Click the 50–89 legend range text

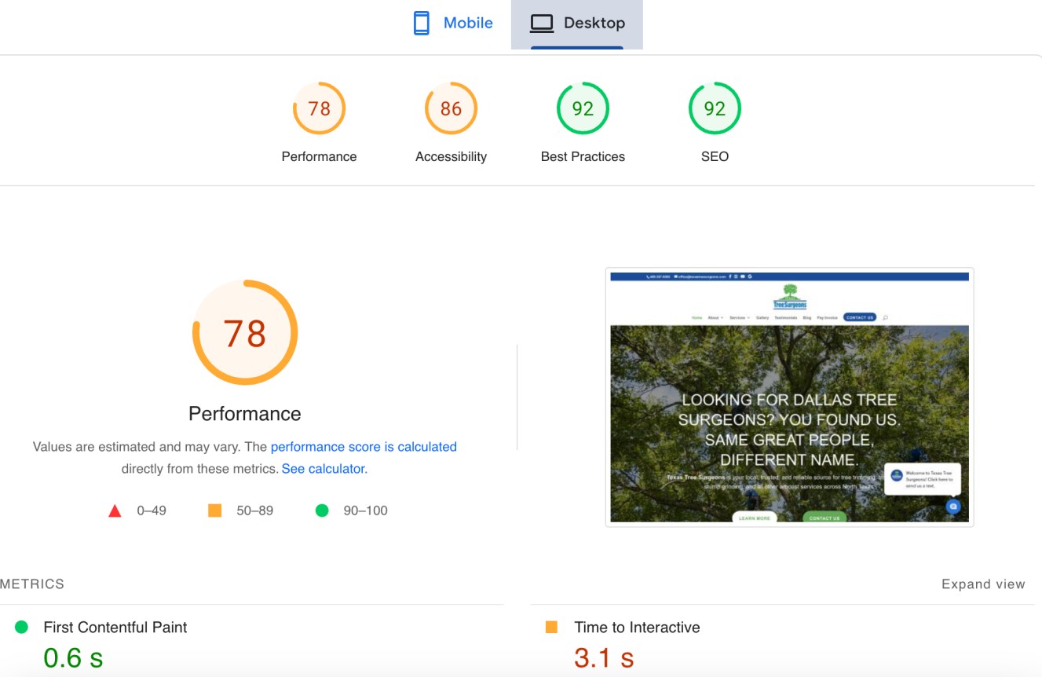[255, 510]
